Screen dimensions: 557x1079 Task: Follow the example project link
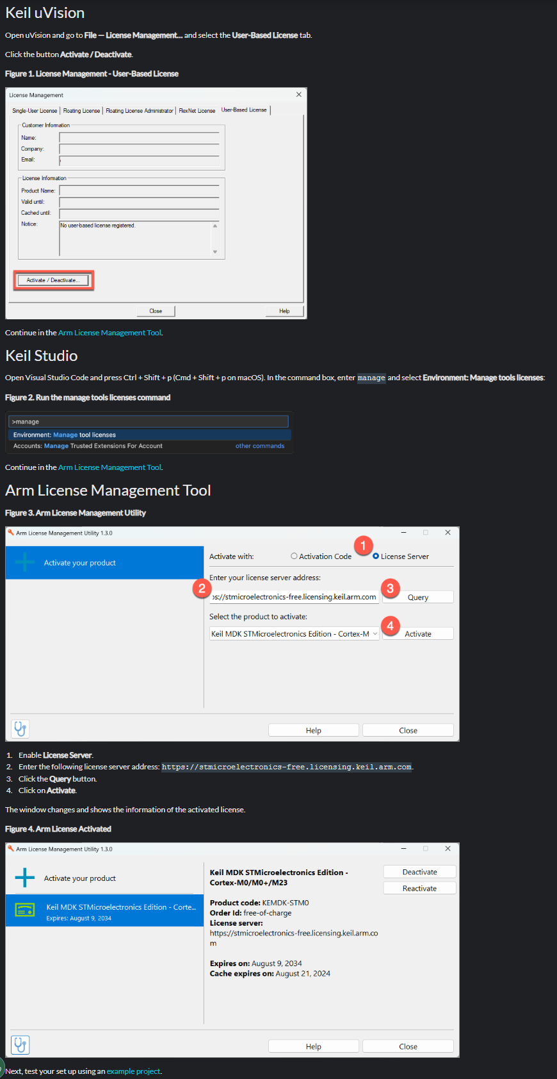coord(133,1071)
